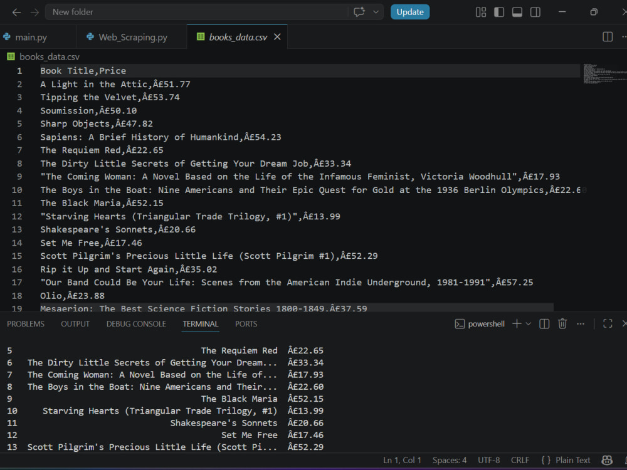The width and height of the screenshot is (627, 470).
Task: Go forward with the right arrow
Action: pos(34,13)
